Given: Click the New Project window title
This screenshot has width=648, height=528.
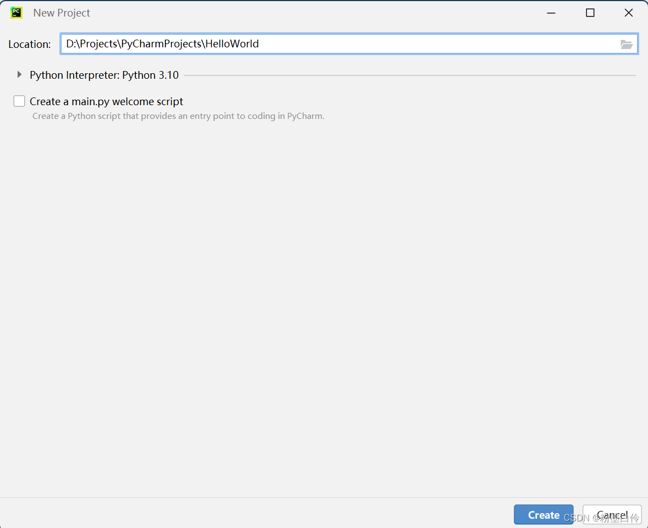Looking at the screenshot, I should pos(62,13).
